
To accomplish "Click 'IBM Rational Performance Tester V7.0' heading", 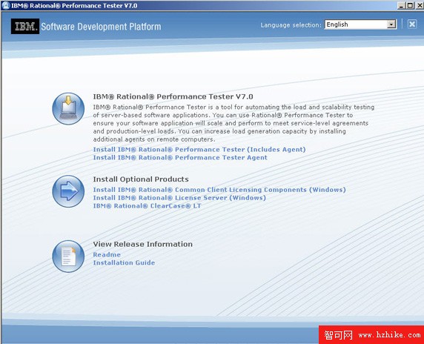I will [173, 97].
